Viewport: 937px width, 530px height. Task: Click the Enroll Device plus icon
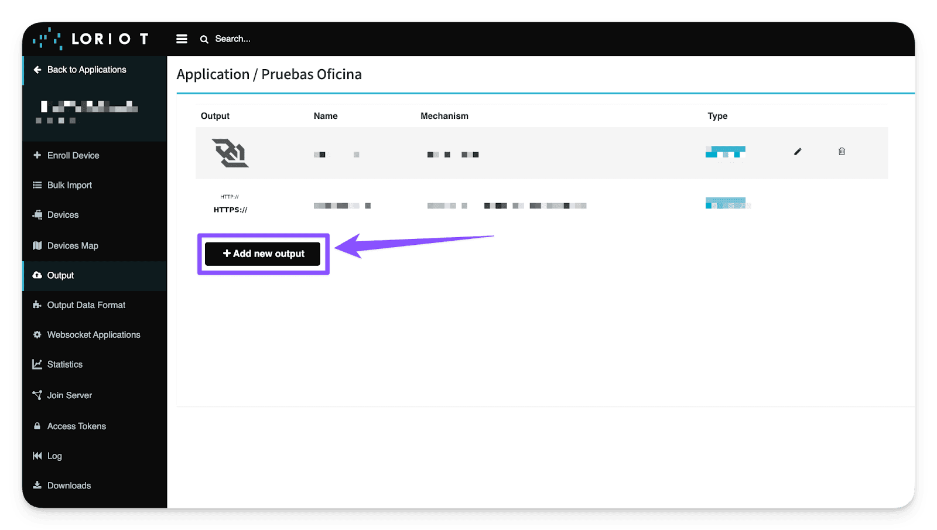click(x=37, y=155)
